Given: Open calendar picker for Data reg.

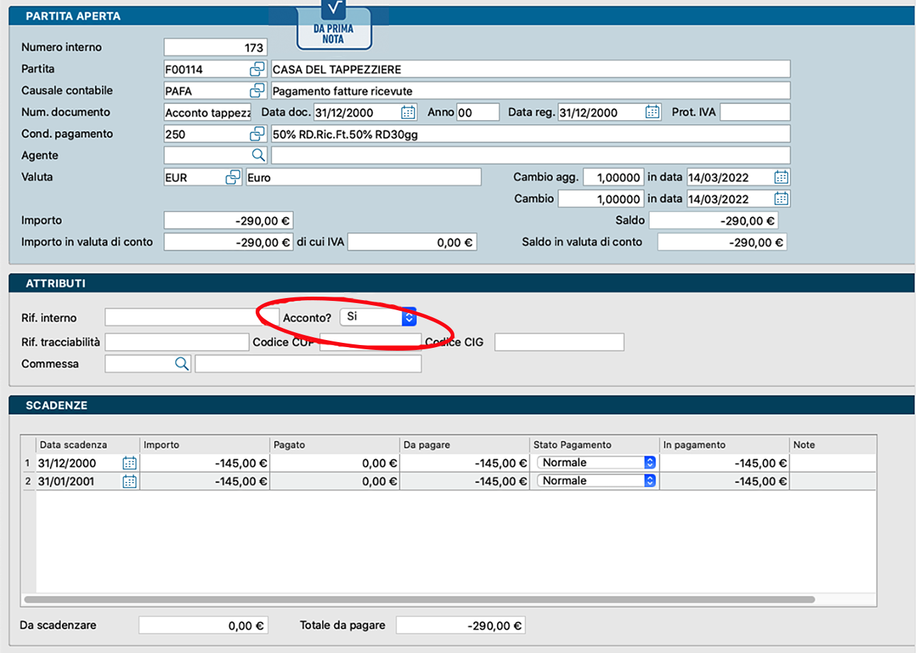Looking at the screenshot, I should [x=652, y=112].
